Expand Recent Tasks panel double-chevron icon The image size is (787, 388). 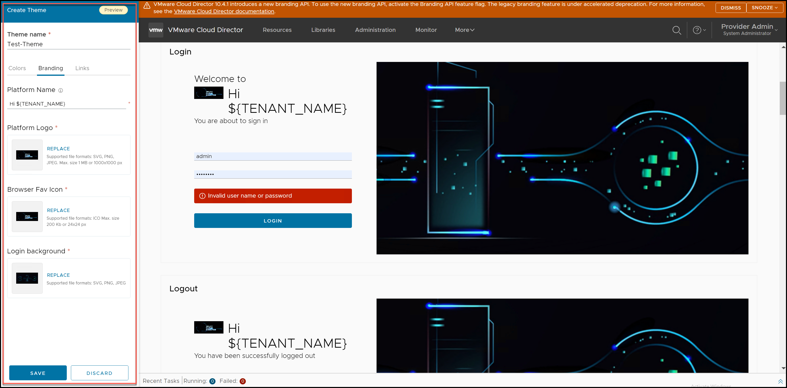click(x=780, y=381)
